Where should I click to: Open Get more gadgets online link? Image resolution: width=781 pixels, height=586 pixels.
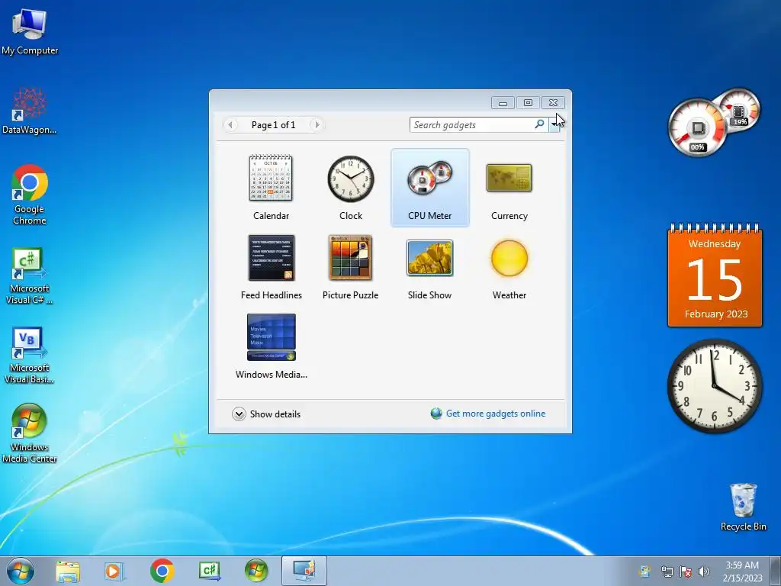coord(496,414)
